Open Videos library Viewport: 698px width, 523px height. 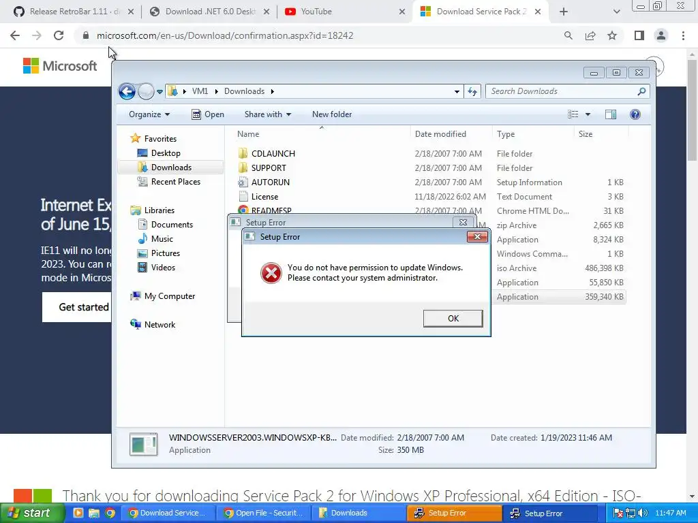click(156, 267)
